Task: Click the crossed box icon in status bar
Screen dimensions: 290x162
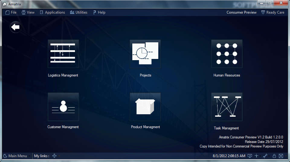Action: click(x=281, y=156)
